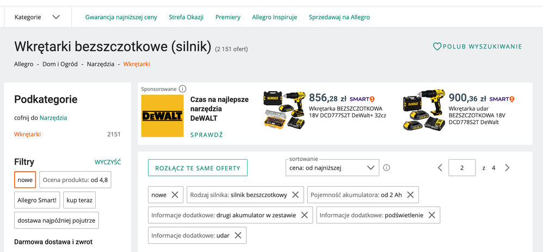Viewport: 543px width, 252px height.
Task: Open Dom i Ogród breadcrumb
Action: click(x=60, y=64)
